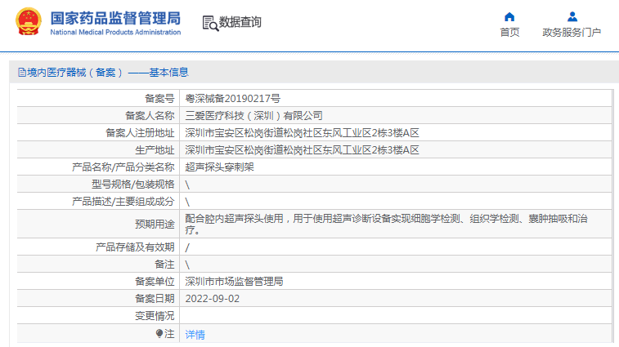Image resolution: width=619 pixels, height=347 pixels.
Task: Click the 生产地址 address value
Action: pyautogui.click(x=302, y=150)
